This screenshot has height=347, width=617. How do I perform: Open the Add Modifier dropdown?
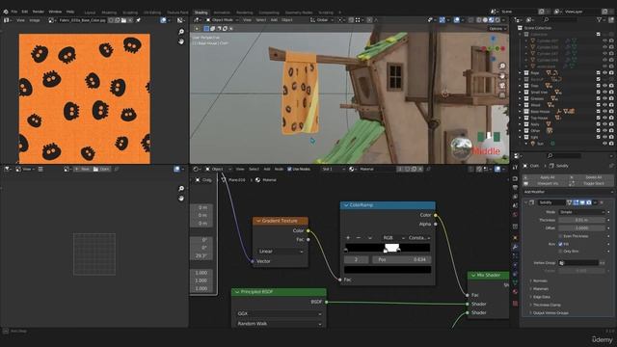[568, 192]
